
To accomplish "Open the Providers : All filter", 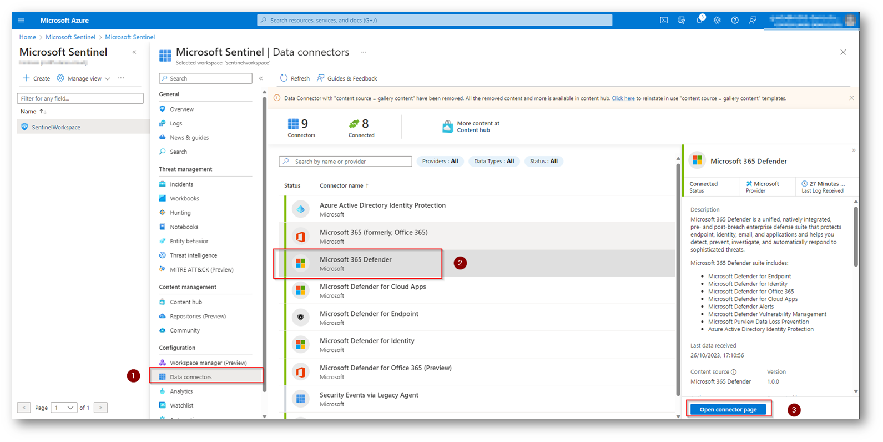I will tap(440, 162).
